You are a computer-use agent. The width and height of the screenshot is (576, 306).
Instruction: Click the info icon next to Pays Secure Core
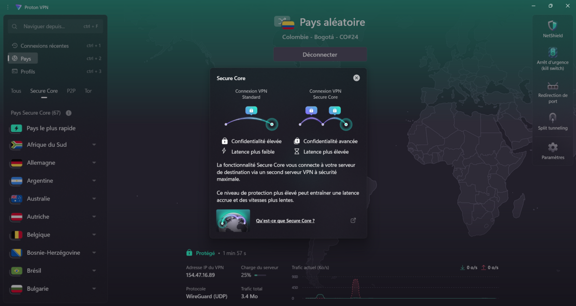pos(68,113)
